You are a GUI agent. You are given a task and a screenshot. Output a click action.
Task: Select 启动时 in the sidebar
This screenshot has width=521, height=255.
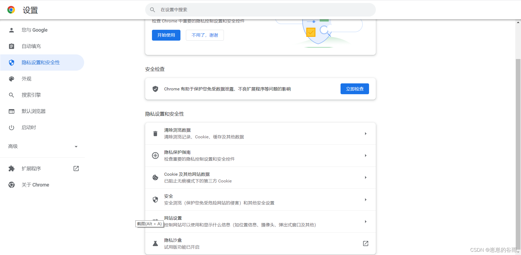pos(42,127)
